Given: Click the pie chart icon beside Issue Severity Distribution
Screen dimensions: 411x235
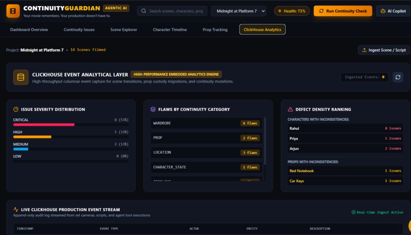Looking at the screenshot, I should pyautogui.click(x=16, y=109).
